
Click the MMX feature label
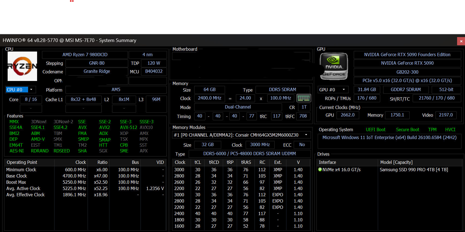pos(14,122)
